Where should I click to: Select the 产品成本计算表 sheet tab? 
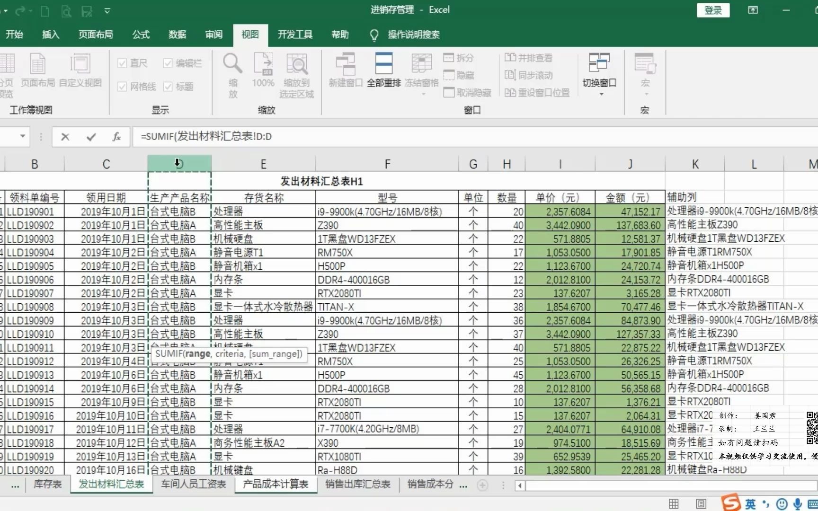tap(276, 485)
